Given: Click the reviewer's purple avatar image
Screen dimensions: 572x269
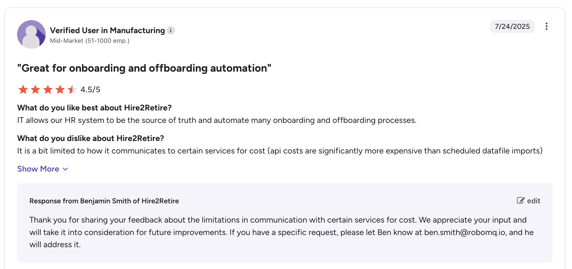Looking at the screenshot, I should pos(31,34).
